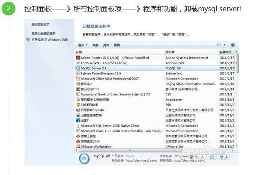
Task: Select Microsoft Visual C++ 2008 Redistributable entry
Action: pyautogui.click(x=122, y=131)
